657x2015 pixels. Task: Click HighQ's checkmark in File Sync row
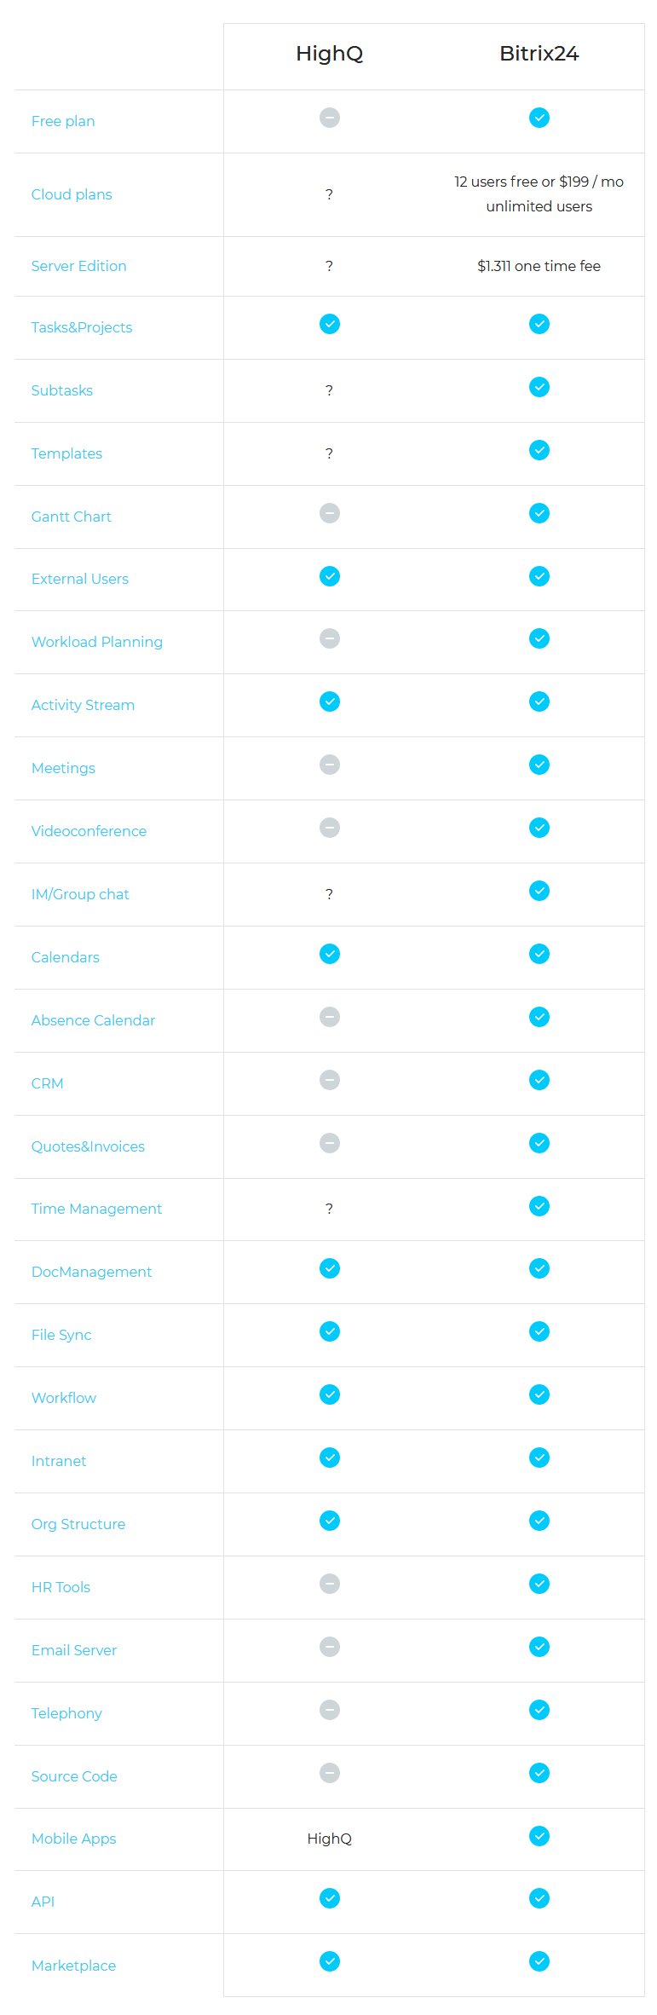[x=330, y=1331]
